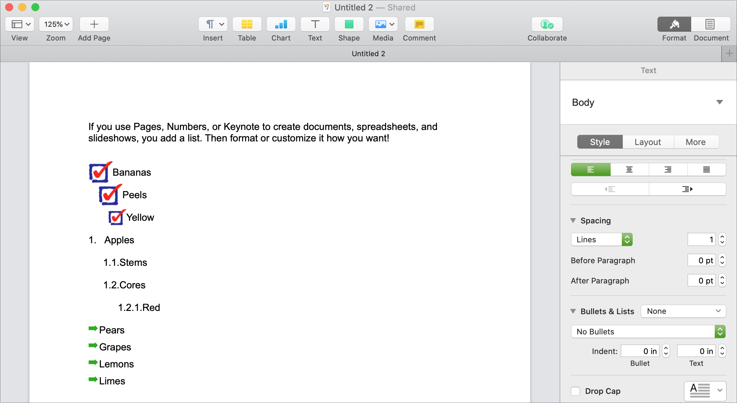Viewport: 737px width, 403px height.
Task: Click the Peels checkbox bullet image
Action: tap(110, 195)
